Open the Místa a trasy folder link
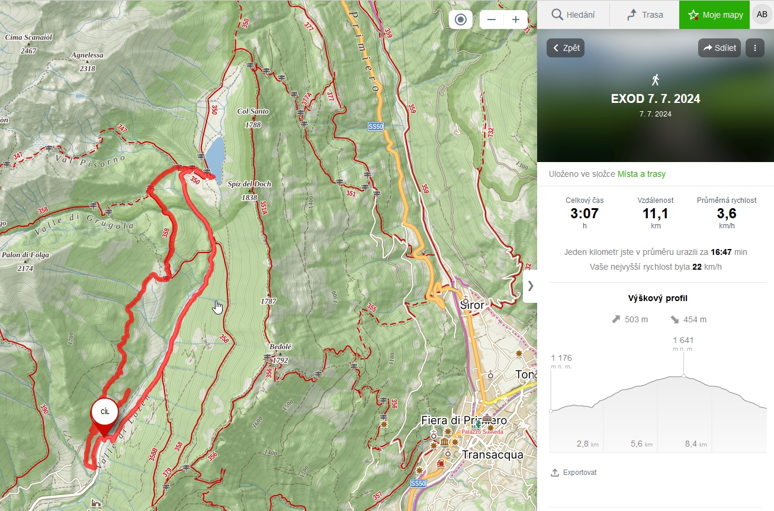Image resolution: width=774 pixels, height=511 pixels. coord(641,174)
